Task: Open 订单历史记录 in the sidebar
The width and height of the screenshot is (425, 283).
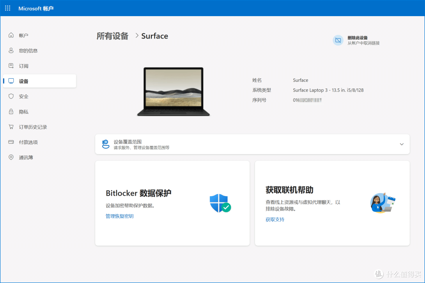Action: (33, 127)
